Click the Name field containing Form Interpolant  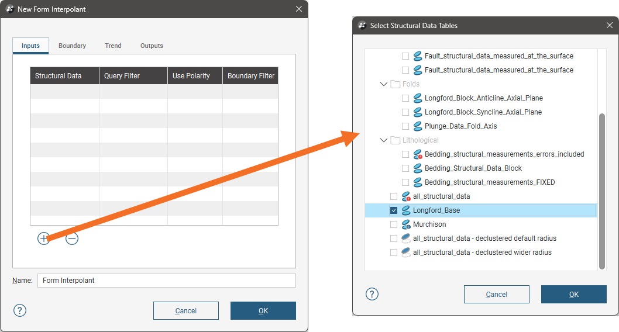[166, 281]
